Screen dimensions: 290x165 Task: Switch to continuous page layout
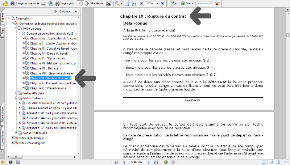tap(271, 162)
